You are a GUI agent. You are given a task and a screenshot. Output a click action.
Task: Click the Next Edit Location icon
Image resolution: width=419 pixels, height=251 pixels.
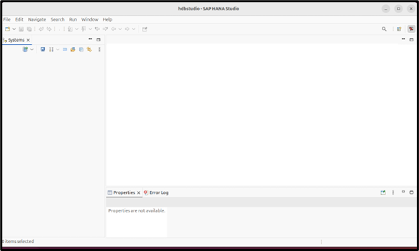105,29
